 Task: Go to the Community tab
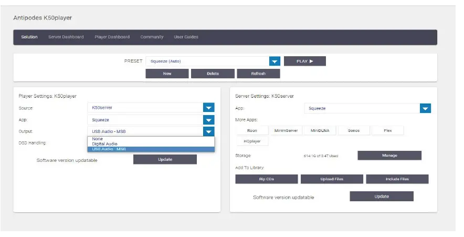pos(152,37)
